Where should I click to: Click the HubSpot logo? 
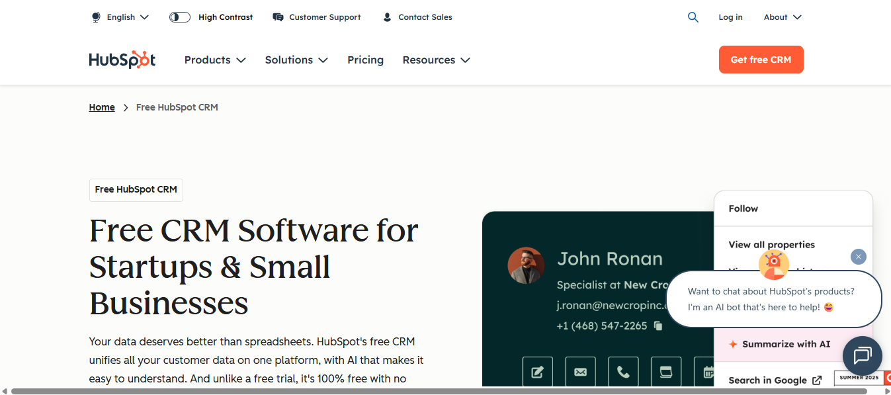click(x=122, y=60)
